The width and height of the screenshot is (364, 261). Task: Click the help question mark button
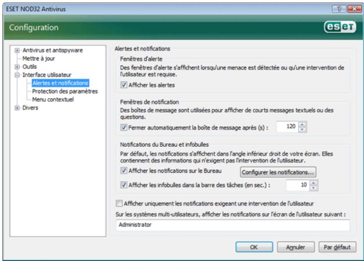click(339, 9)
